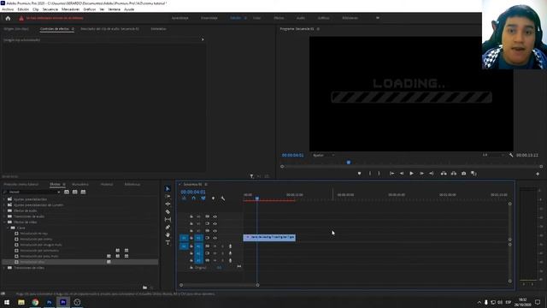Click the Extract button in Program monitor

pos(454,173)
